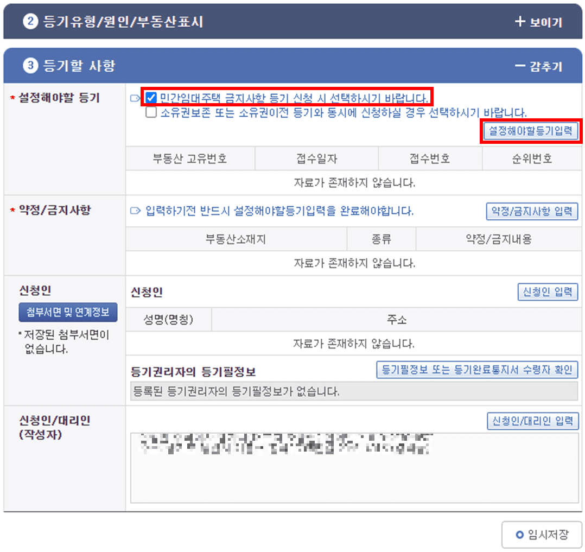Click 저장된 첨부서면이 없습니다 message

[66, 341]
